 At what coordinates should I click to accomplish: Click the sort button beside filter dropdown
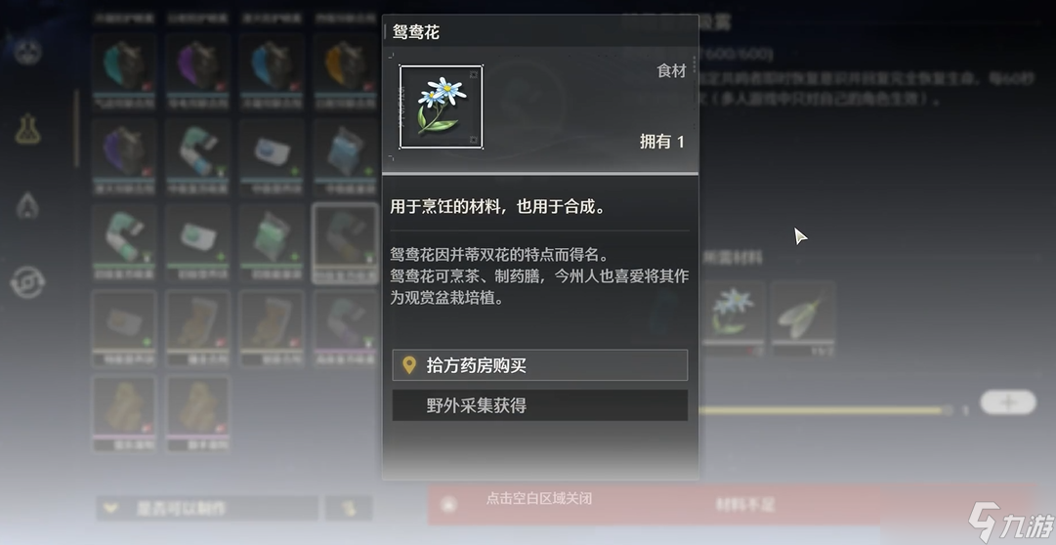[x=349, y=508]
